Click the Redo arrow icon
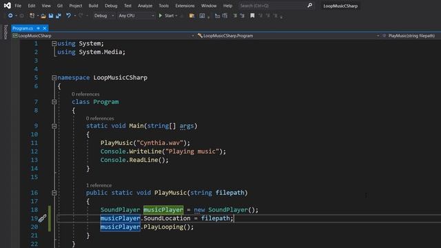The width and height of the screenshot is (441, 248). [81, 15]
